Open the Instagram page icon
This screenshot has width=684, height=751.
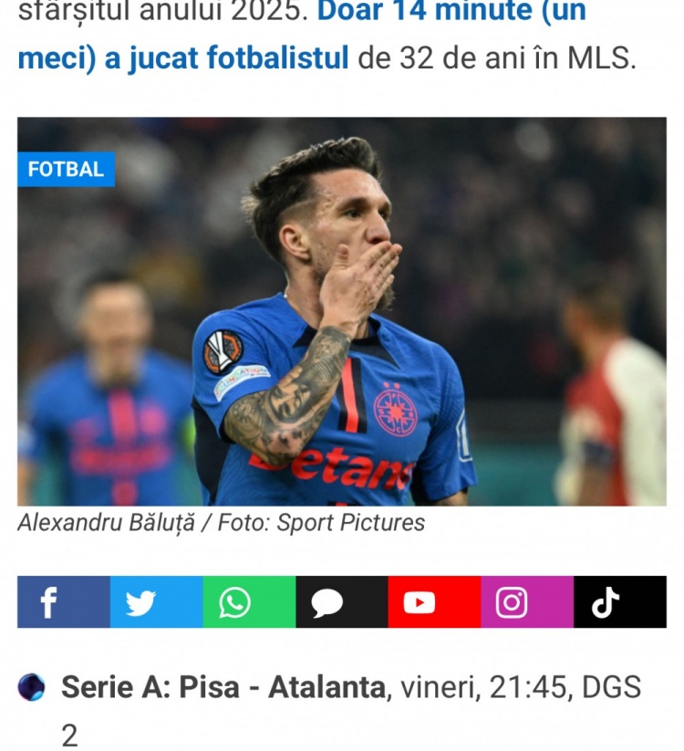527,601
